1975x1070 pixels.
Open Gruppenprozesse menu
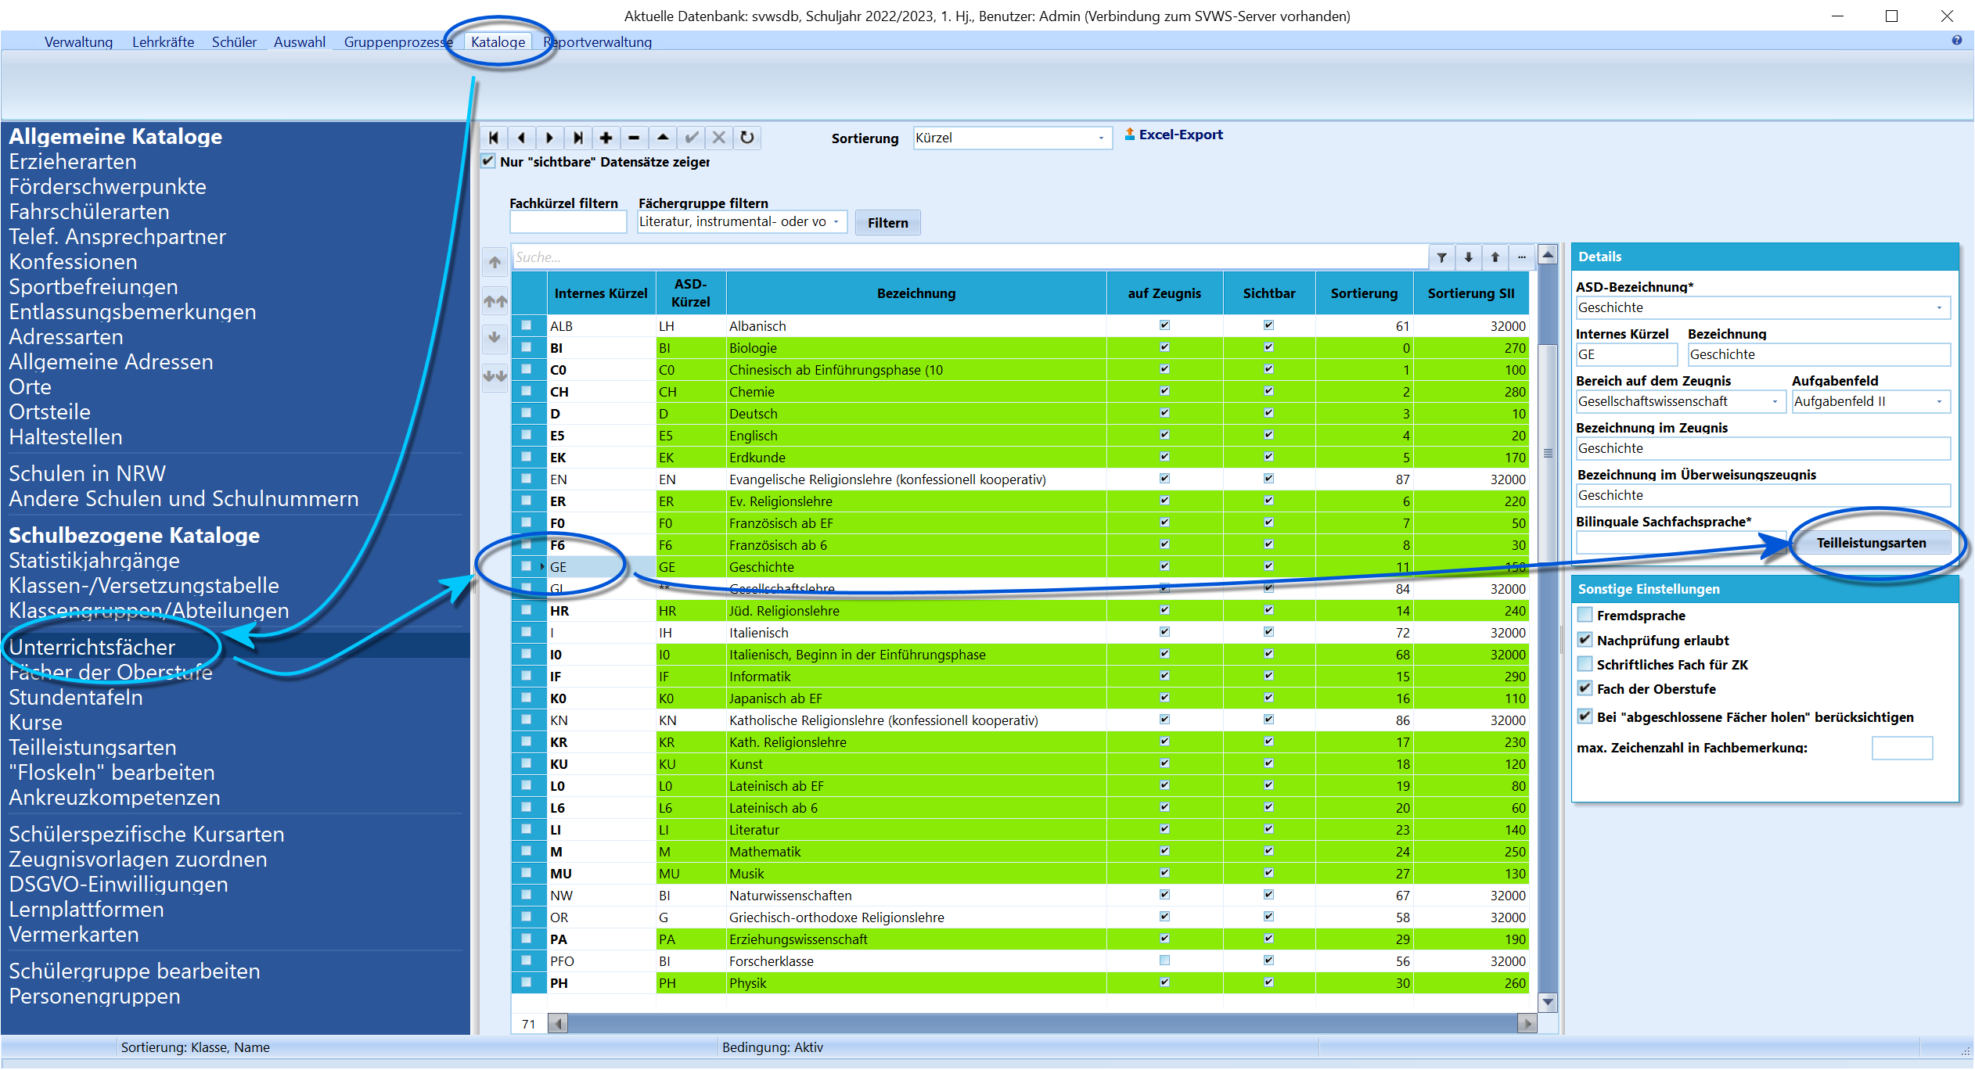point(398,42)
